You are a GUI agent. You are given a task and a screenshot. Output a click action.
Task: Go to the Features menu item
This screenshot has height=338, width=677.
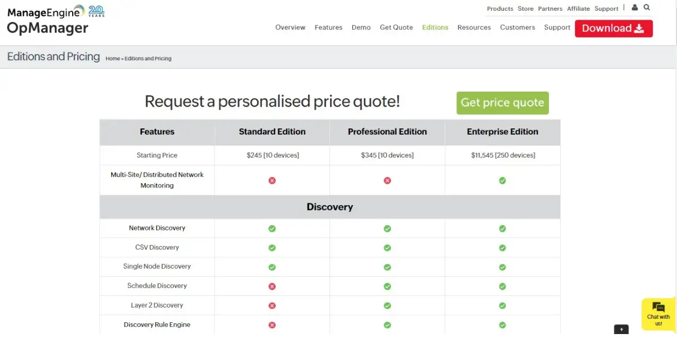tap(328, 28)
